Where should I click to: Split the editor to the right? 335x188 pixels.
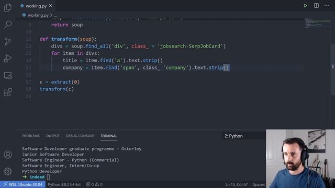[316, 6]
